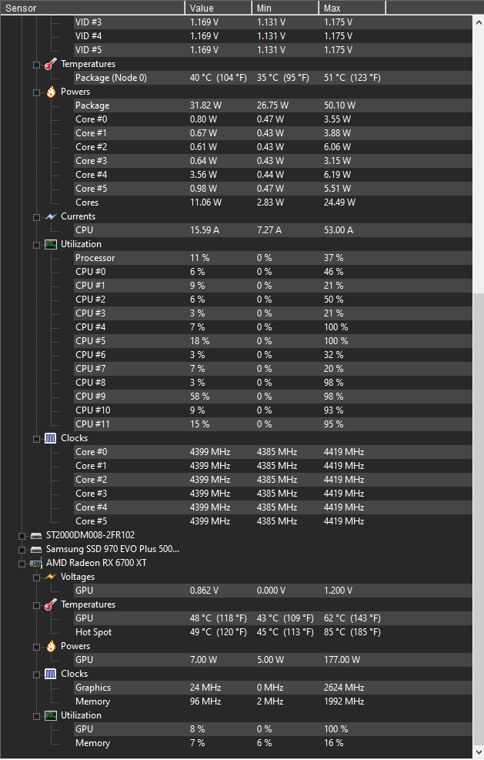Select the Currents waveform icon
Screen dimensions: 484x760
tap(49, 216)
